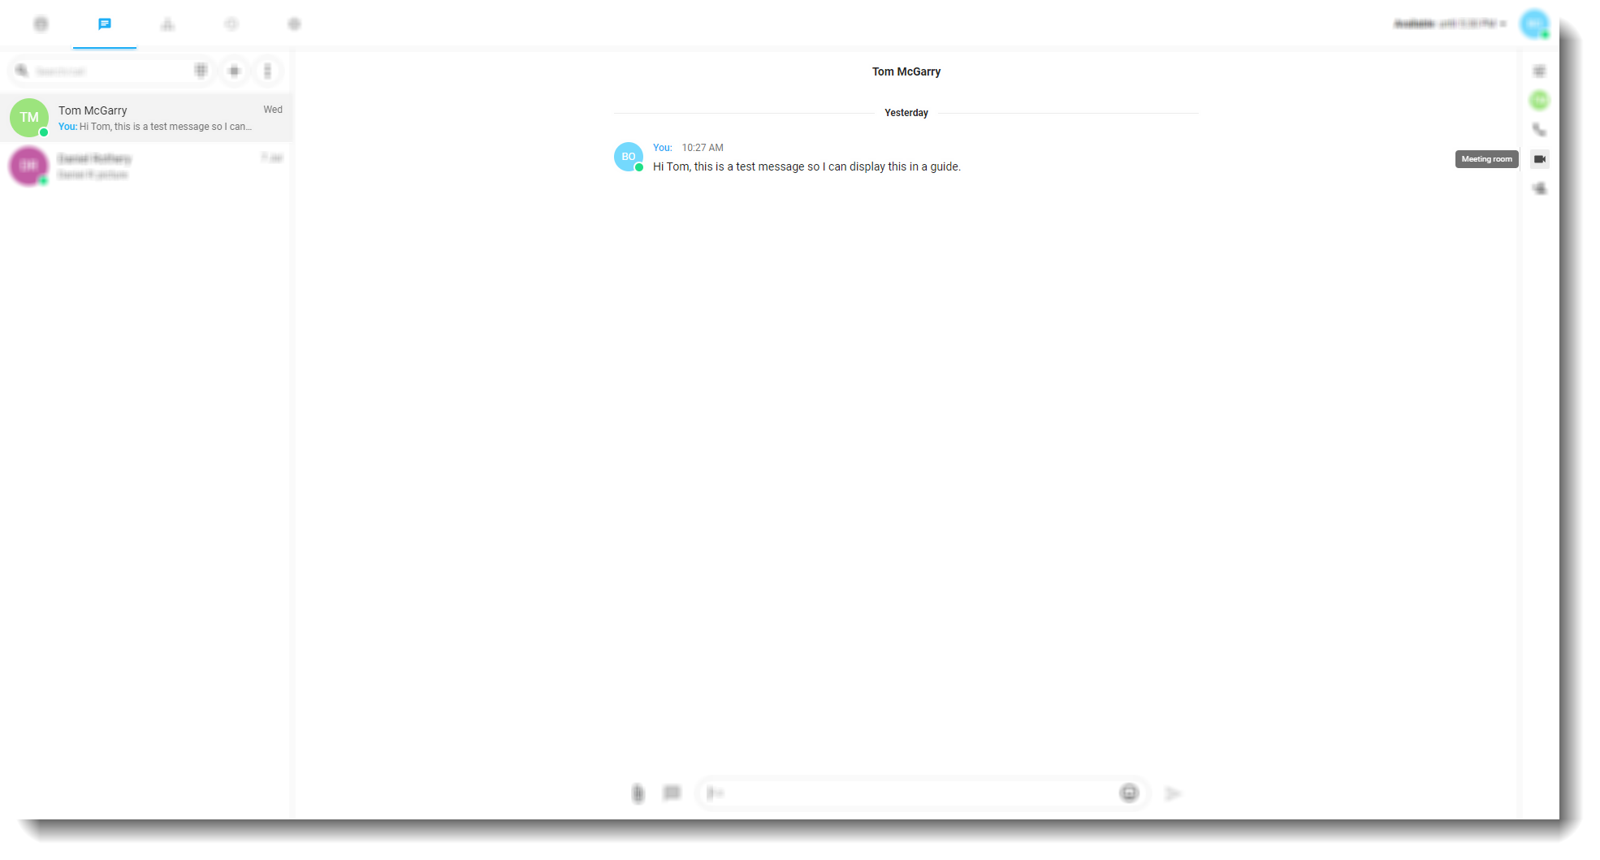Open the message templates icon beside the paperclip
1600x860 pixels.
click(x=672, y=793)
